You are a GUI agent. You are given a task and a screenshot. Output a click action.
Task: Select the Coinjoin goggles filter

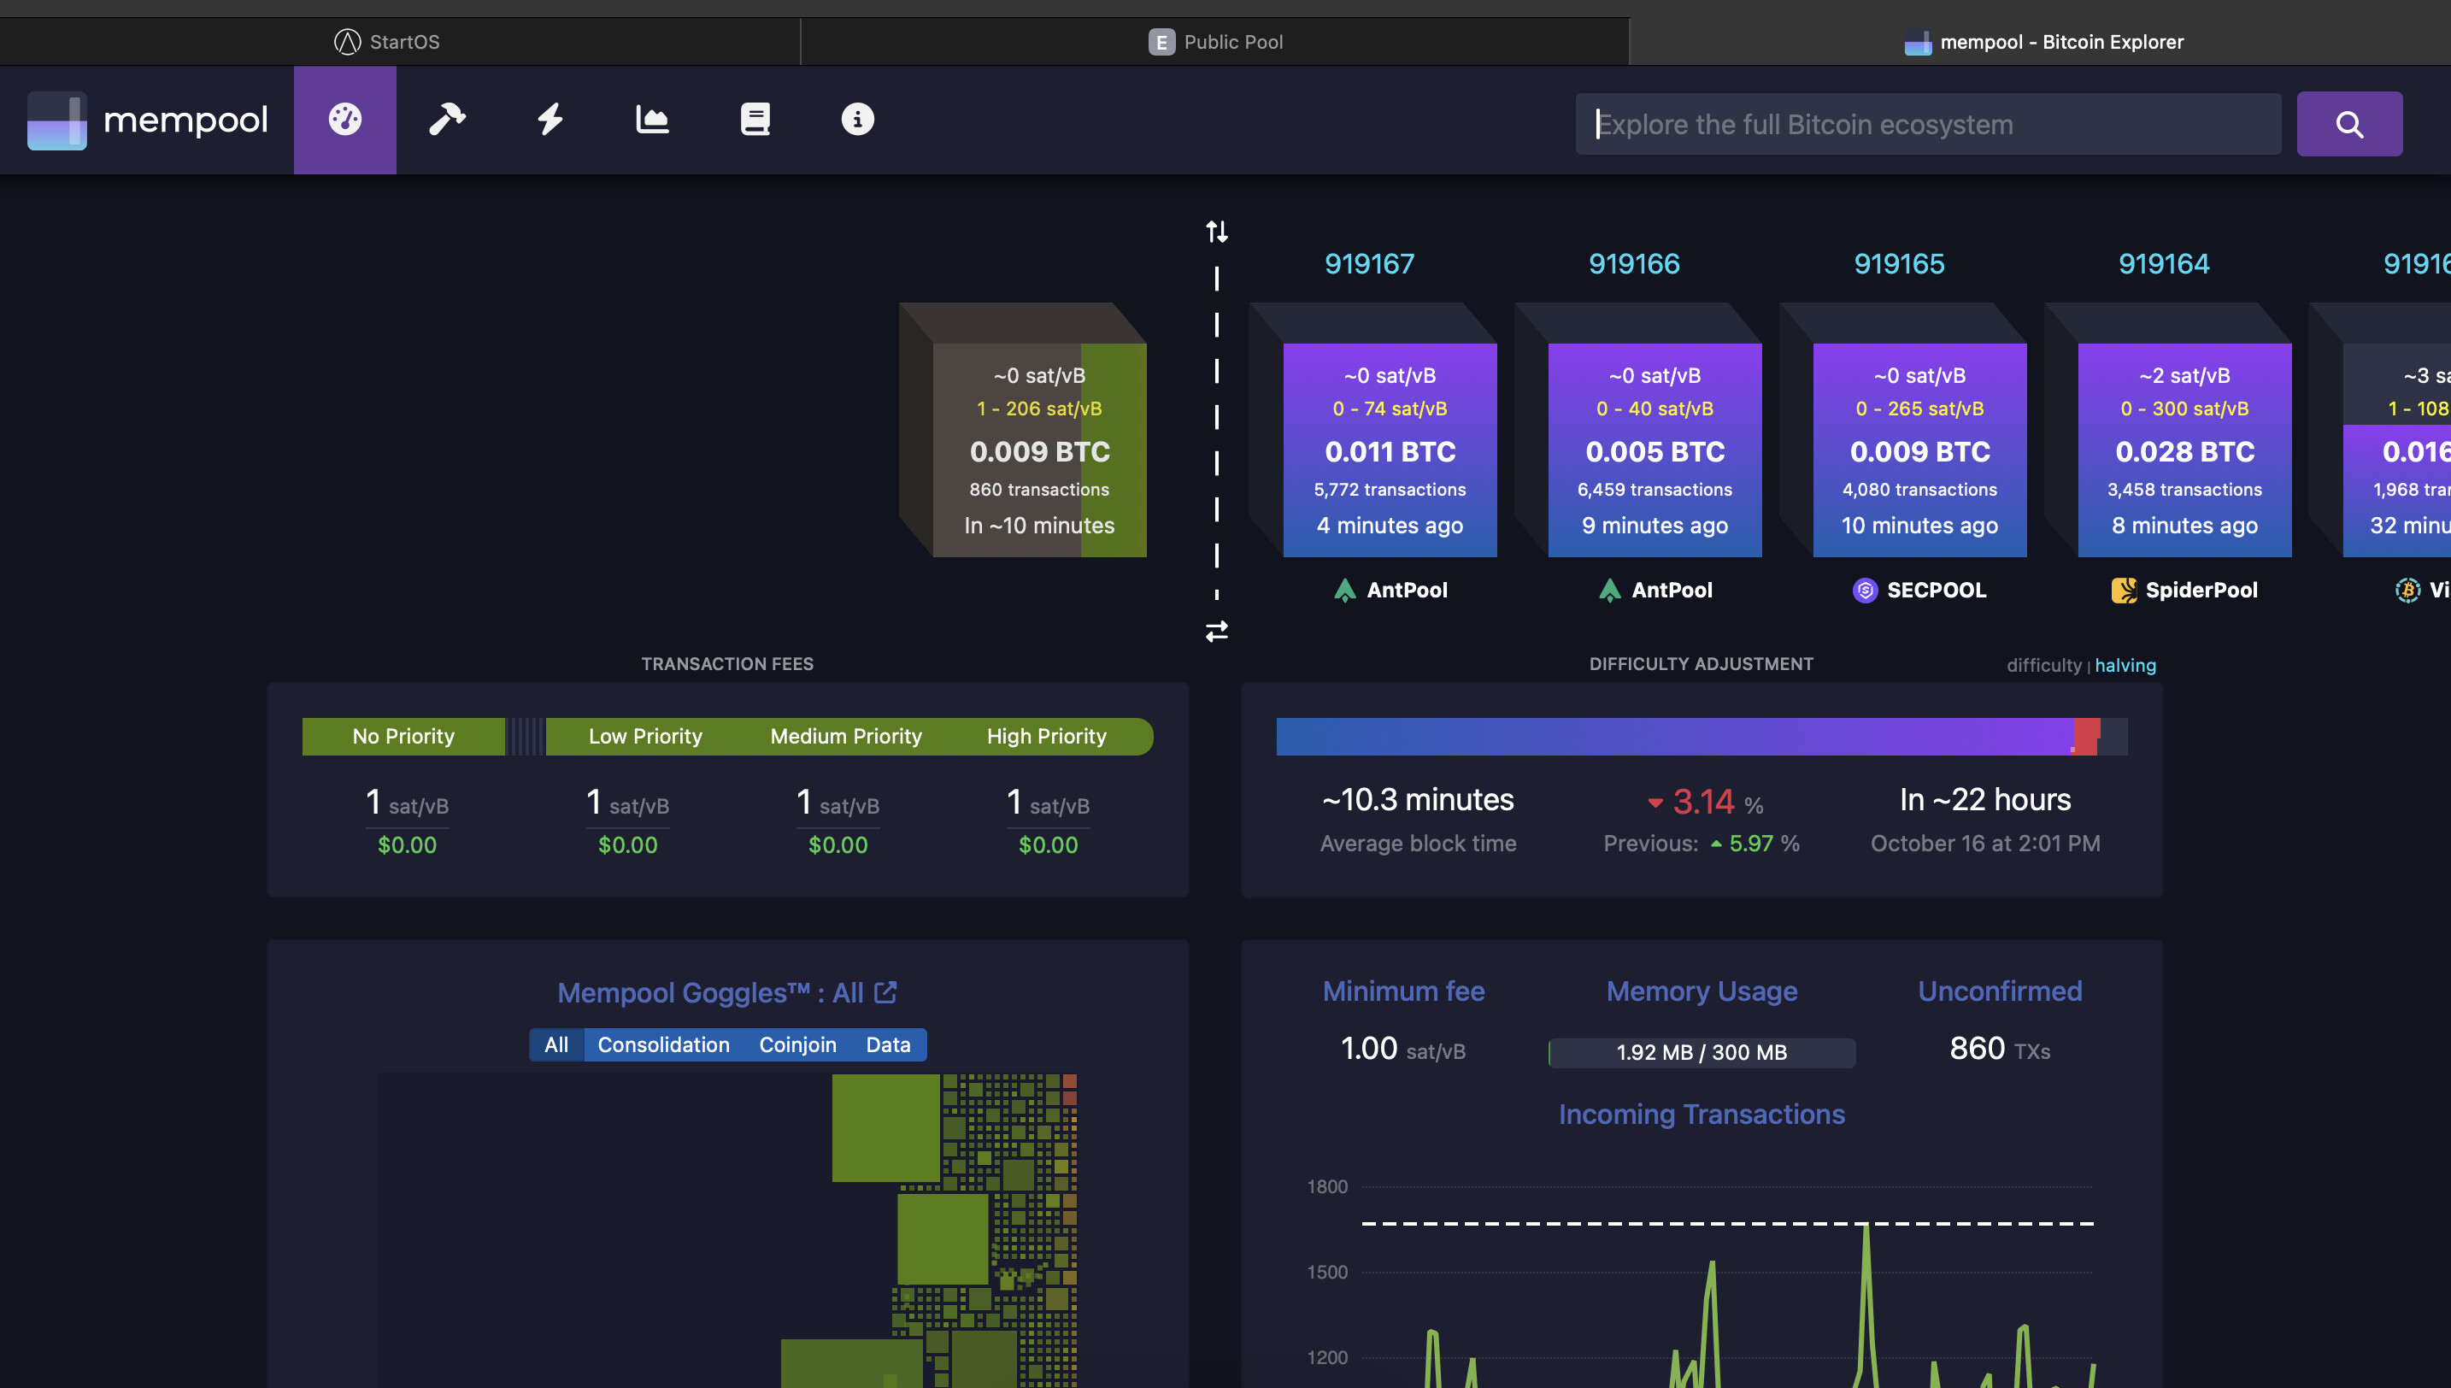(796, 1044)
